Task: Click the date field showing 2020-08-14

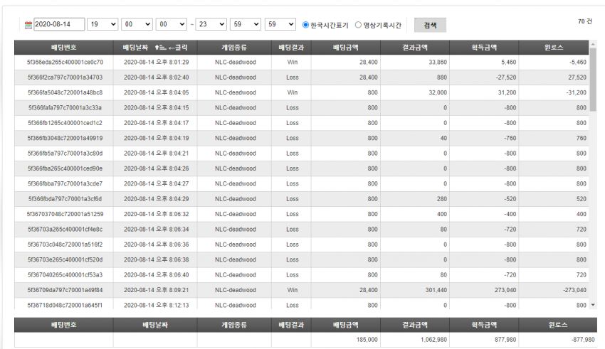Action: (x=59, y=24)
